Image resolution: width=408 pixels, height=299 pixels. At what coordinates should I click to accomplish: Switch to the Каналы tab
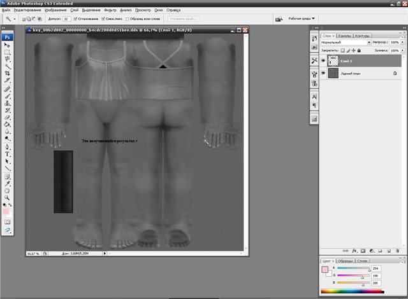pyautogui.click(x=345, y=36)
